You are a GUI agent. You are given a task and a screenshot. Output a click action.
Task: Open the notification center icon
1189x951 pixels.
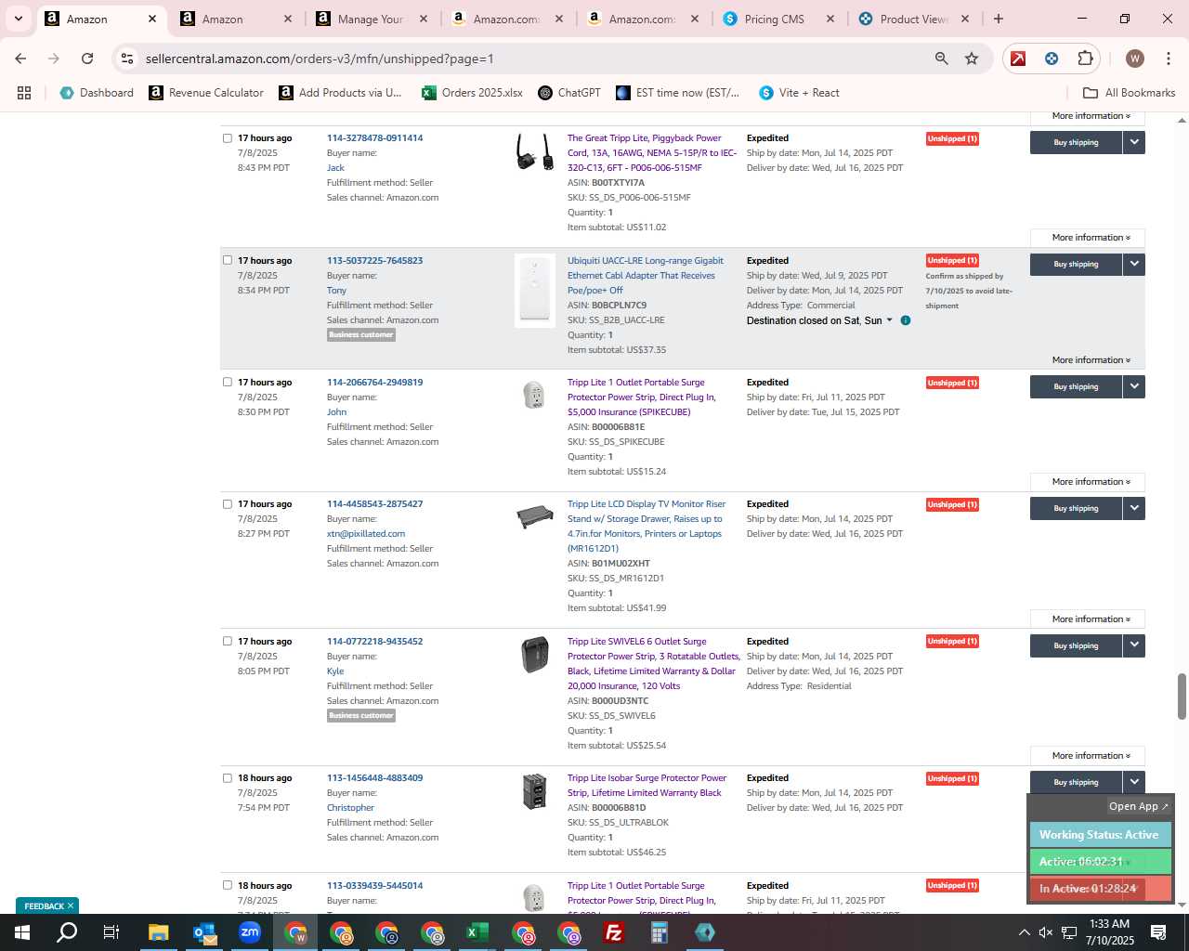(1158, 932)
